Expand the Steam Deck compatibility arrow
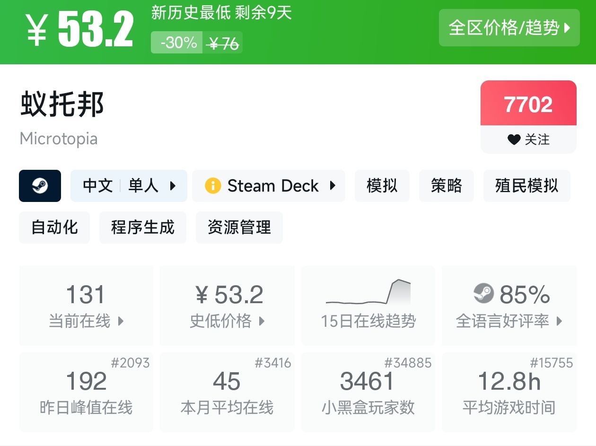596x446 pixels. pyautogui.click(x=333, y=186)
